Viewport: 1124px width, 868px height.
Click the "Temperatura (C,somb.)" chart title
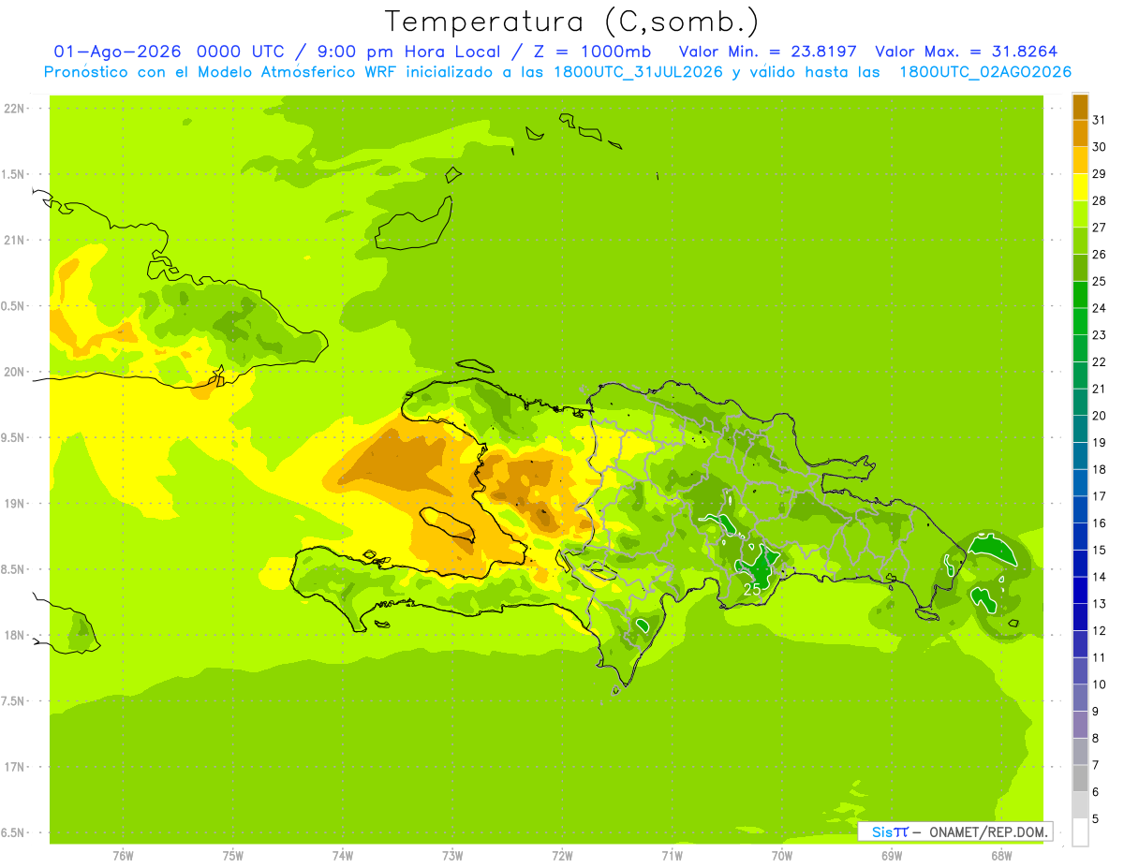tap(572, 22)
